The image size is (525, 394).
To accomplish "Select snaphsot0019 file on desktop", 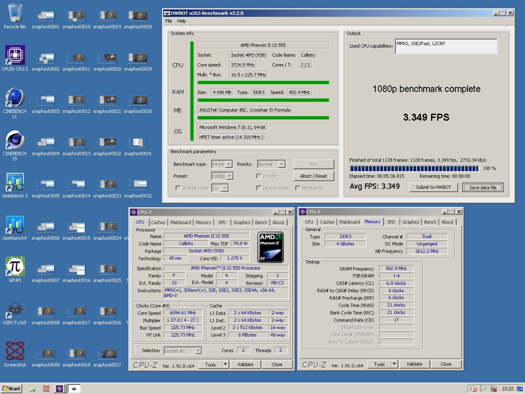I will pyautogui.click(x=107, y=19).
